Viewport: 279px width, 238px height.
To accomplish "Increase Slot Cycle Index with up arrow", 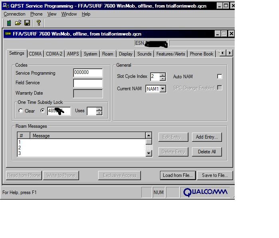I will click(x=162, y=75).
